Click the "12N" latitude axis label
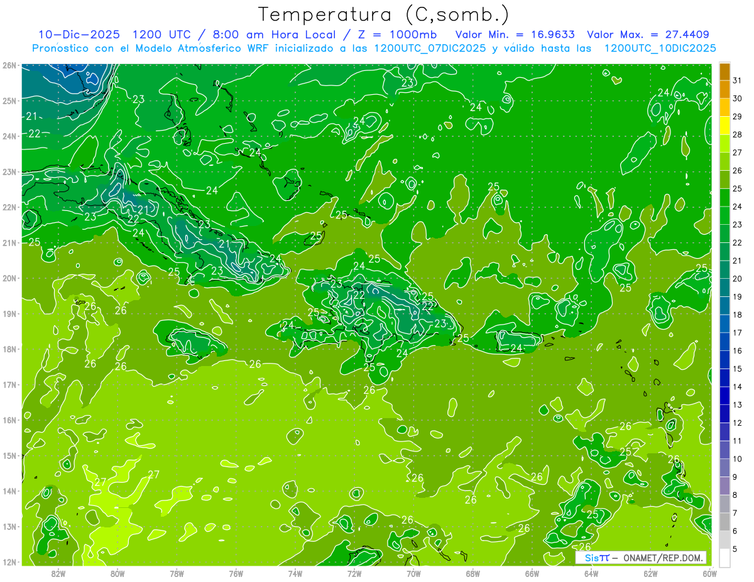Viewport: 754px width, 582px height. point(9,562)
